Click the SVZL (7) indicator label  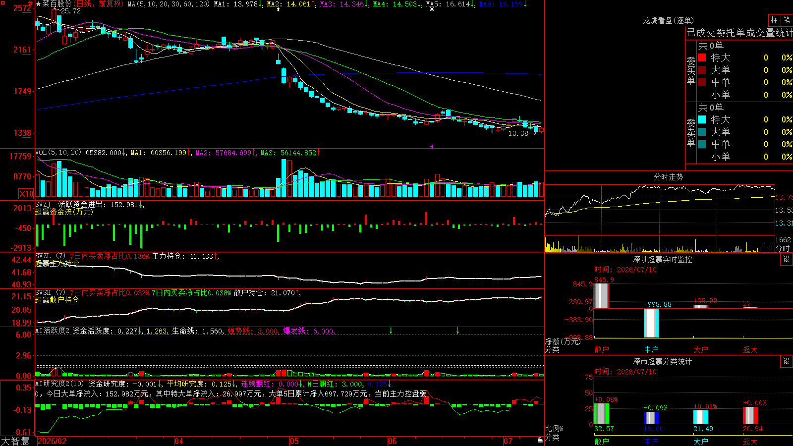point(51,256)
